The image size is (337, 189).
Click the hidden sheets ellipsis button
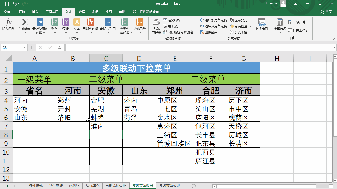pyautogui.click(x=22, y=186)
